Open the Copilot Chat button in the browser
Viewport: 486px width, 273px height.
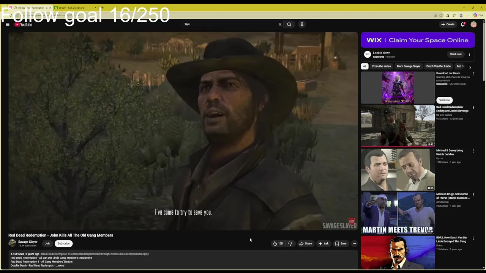[x=478, y=15]
